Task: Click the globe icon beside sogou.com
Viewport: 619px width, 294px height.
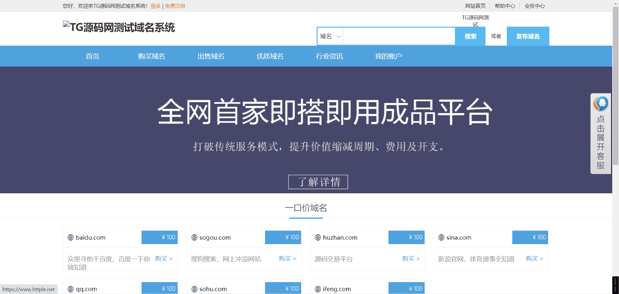Action: 194,237
